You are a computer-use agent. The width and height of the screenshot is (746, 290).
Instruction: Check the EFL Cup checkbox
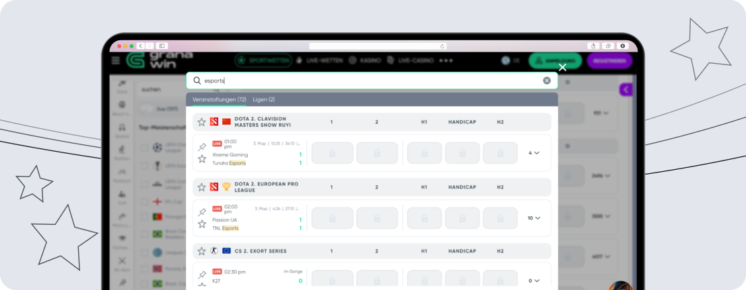(145, 201)
